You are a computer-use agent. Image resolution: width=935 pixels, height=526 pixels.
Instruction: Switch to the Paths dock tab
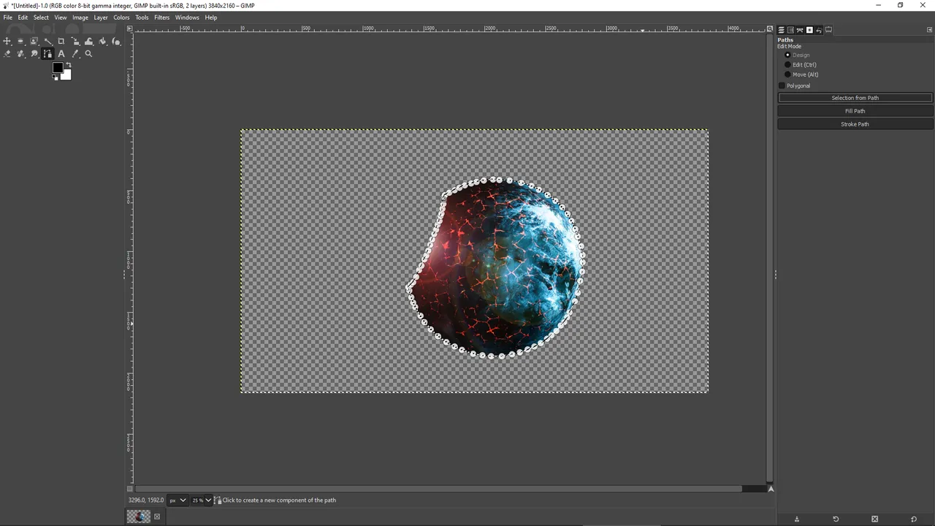800,30
